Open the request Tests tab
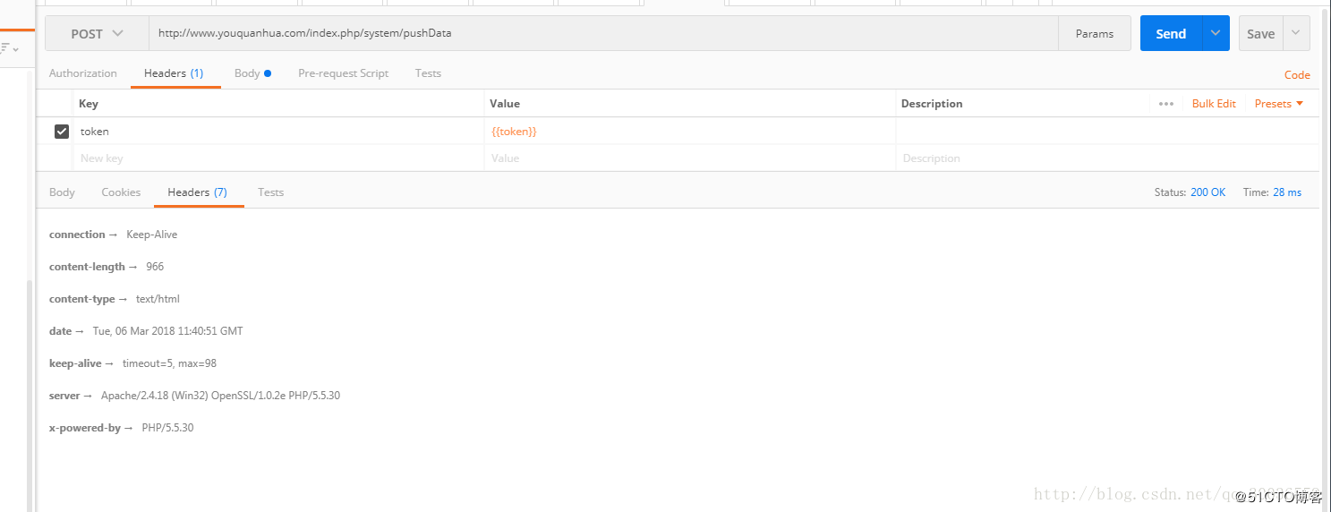Viewport: 1331px width, 512px height. [429, 73]
